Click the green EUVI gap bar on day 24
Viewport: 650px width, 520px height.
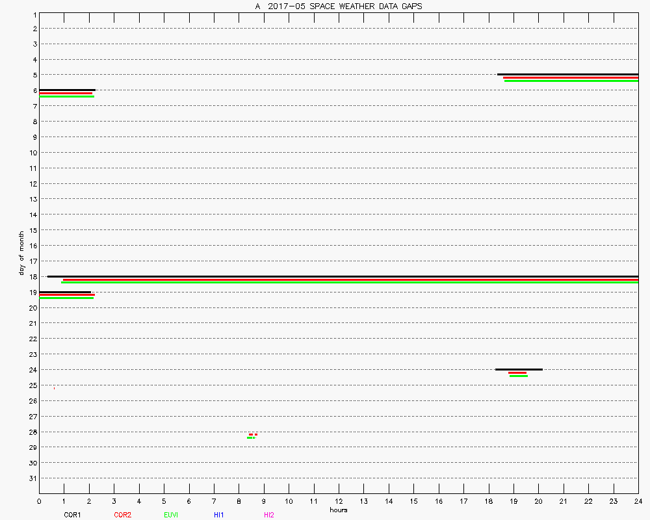coord(518,376)
